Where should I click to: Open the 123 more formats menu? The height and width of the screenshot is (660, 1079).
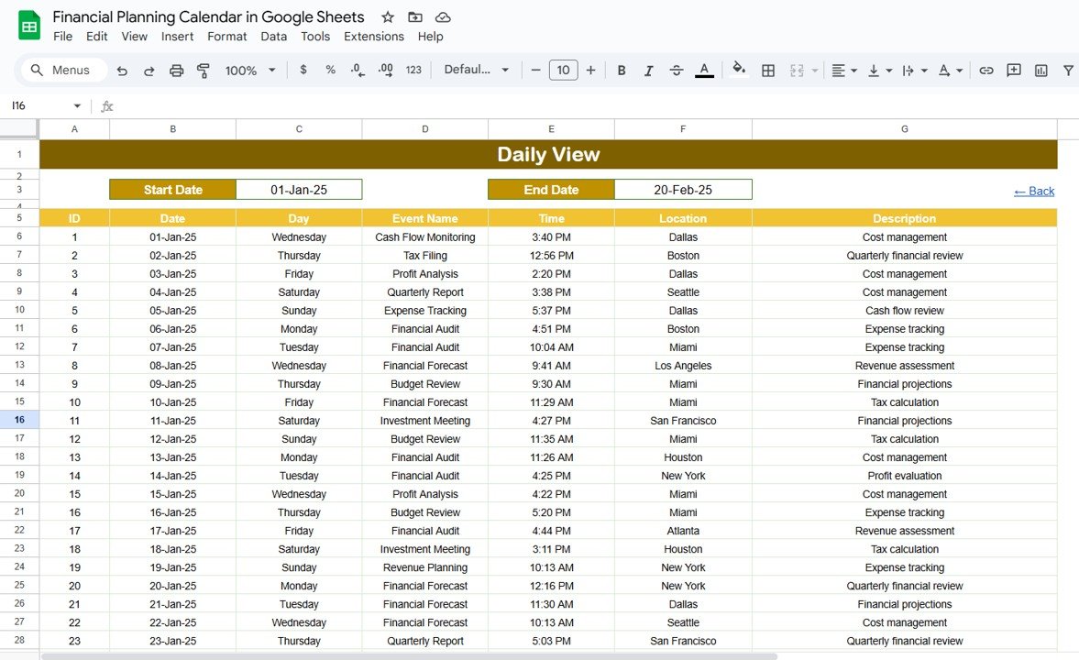click(x=413, y=70)
